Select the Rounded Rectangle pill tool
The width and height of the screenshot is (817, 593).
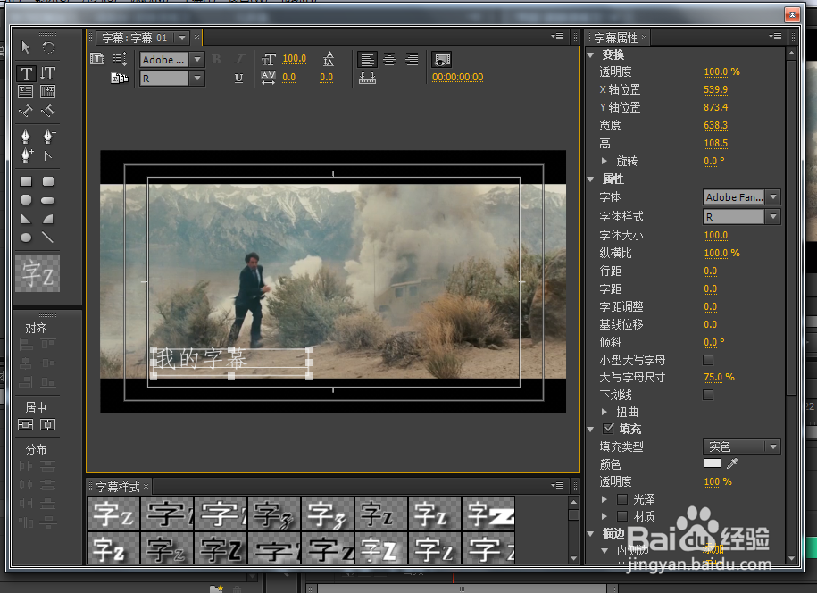coord(48,200)
